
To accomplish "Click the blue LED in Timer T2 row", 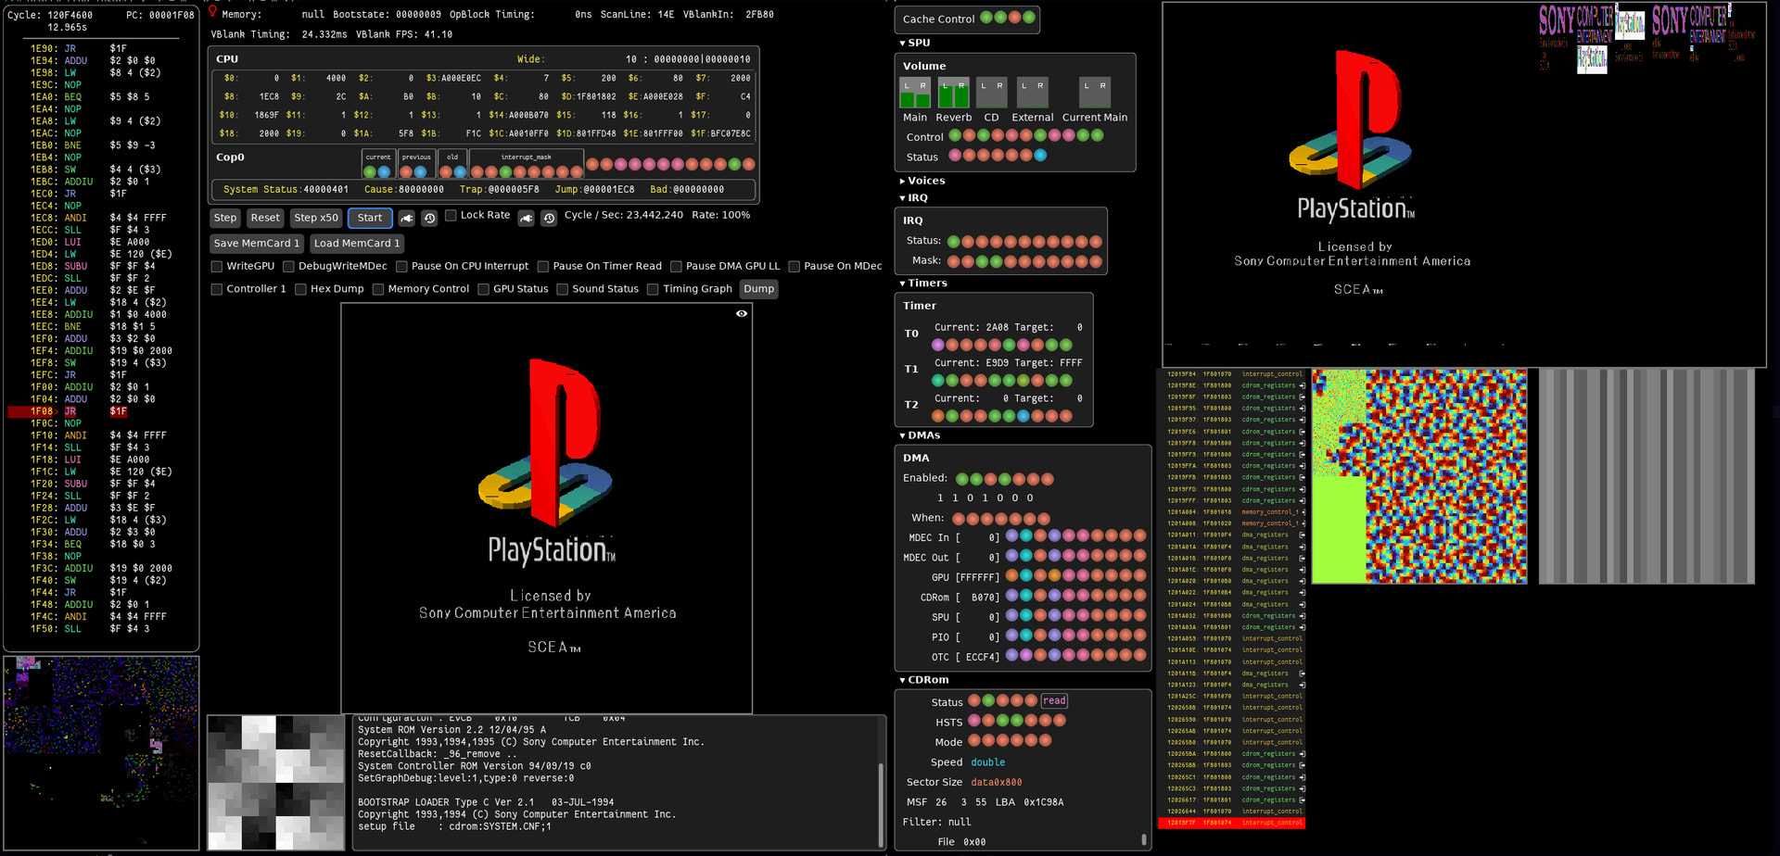I will click(1023, 416).
